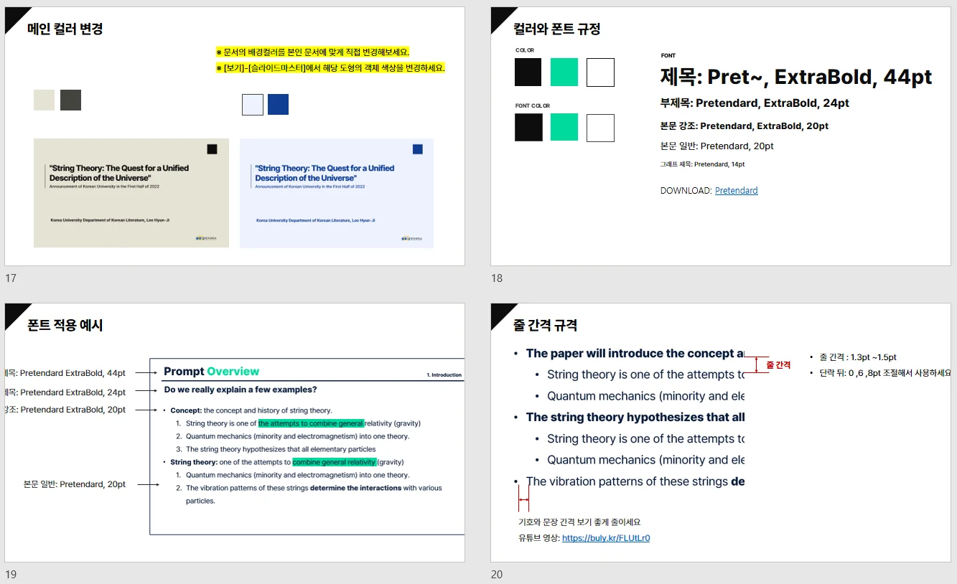The height and width of the screenshot is (584, 957).
Task: Click the text 본문 강조: Pretendard, ExtraBold, 20pt
Action: click(x=744, y=126)
